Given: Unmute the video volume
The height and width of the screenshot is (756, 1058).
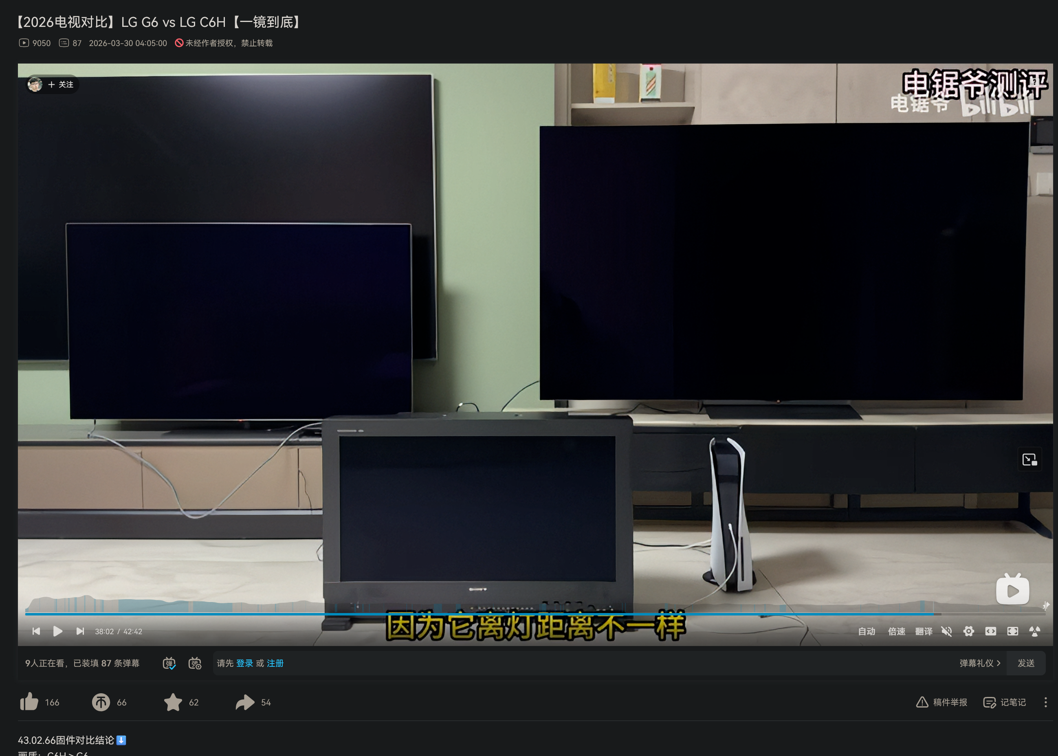Looking at the screenshot, I should tap(946, 631).
